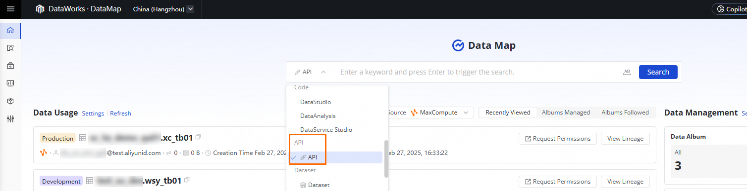Open the xc_tb01 table name link

tap(141, 138)
